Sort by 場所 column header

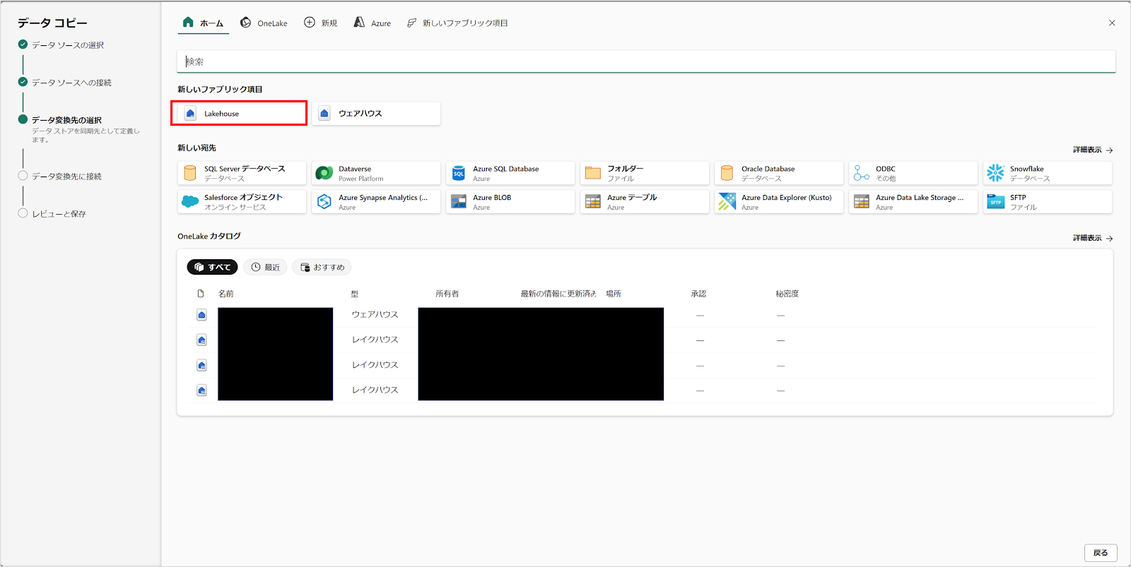pyautogui.click(x=614, y=294)
